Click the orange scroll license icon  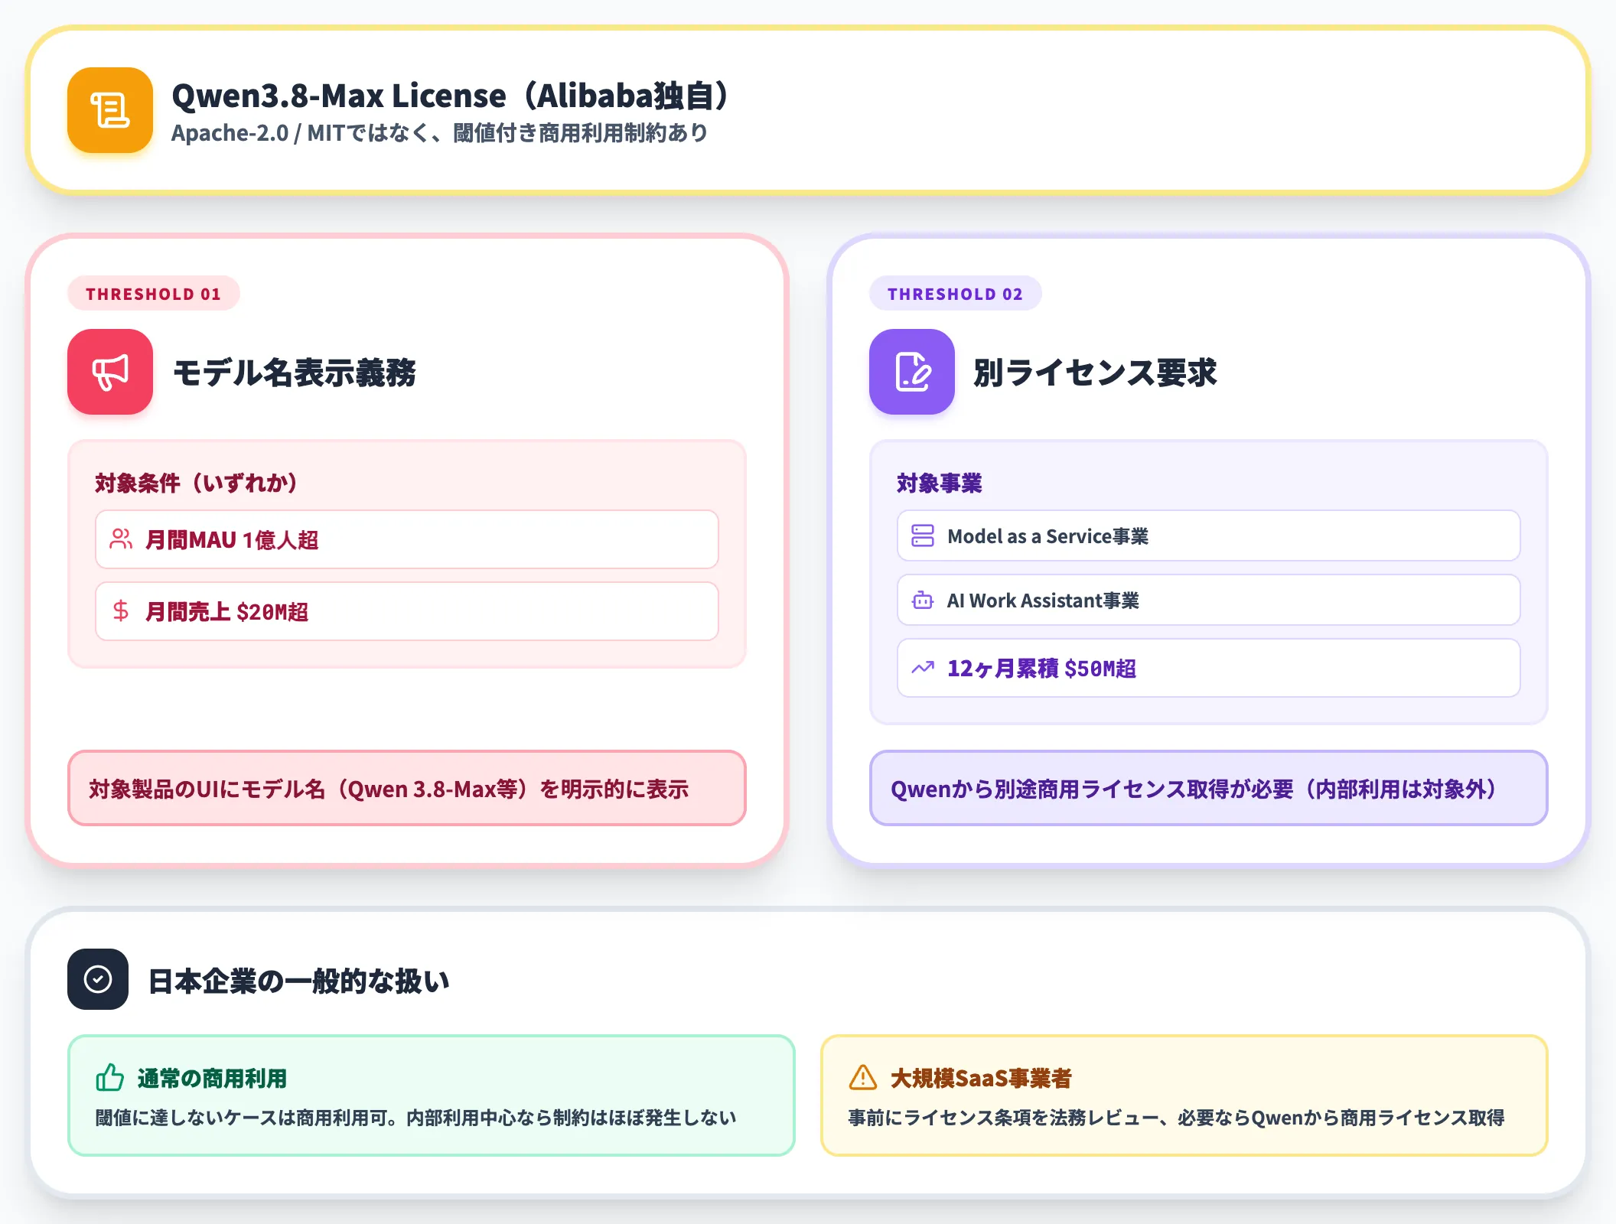pyautogui.click(x=110, y=110)
